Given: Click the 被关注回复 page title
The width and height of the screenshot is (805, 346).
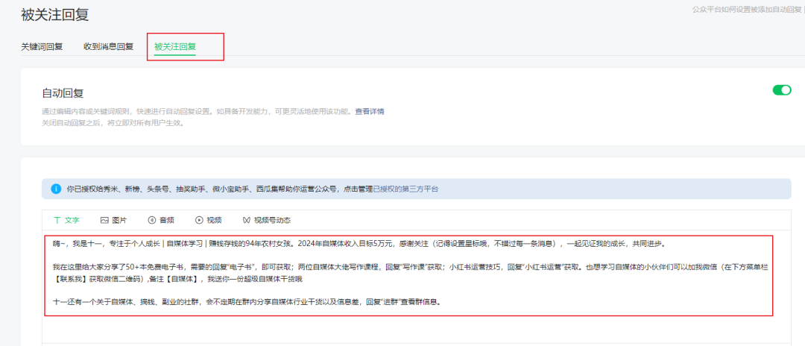Looking at the screenshot, I should click(55, 15).
